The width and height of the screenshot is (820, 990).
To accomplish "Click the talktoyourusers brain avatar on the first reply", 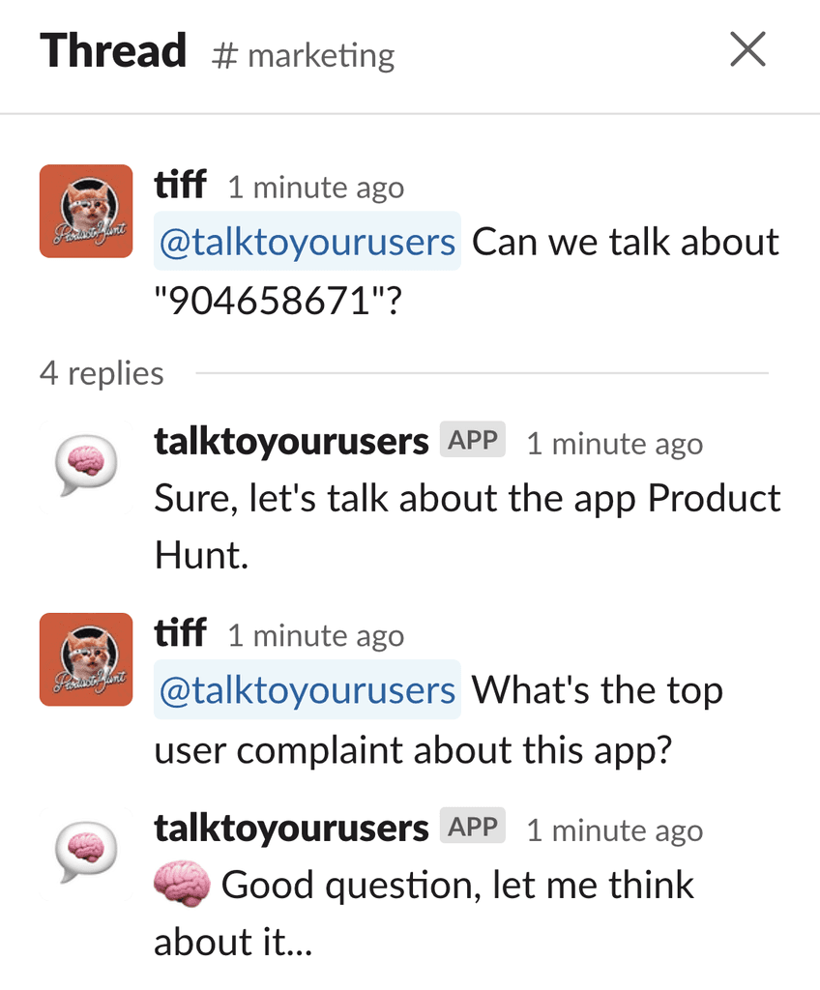I will (86, 467).
